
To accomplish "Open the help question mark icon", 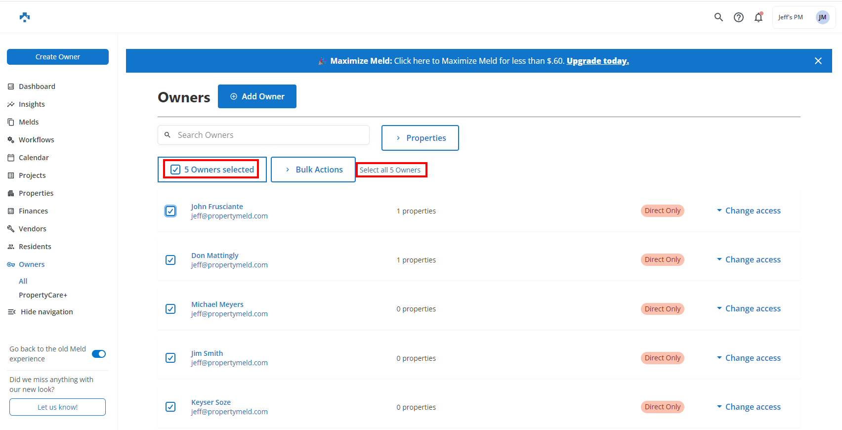I will click(x=738, y=17).
